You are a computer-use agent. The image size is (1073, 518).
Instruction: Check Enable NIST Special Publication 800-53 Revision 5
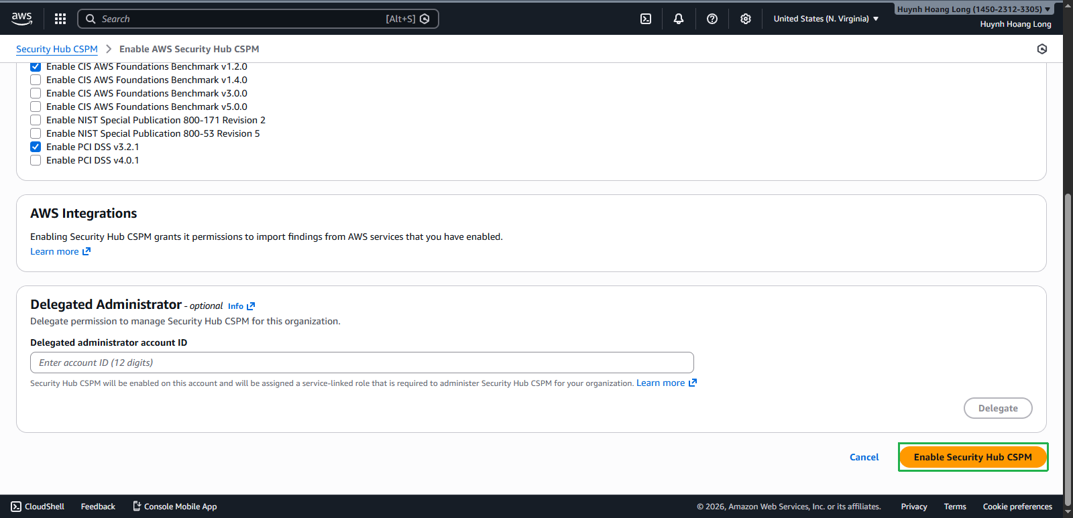pyautogui.click(x=36, y=133)
